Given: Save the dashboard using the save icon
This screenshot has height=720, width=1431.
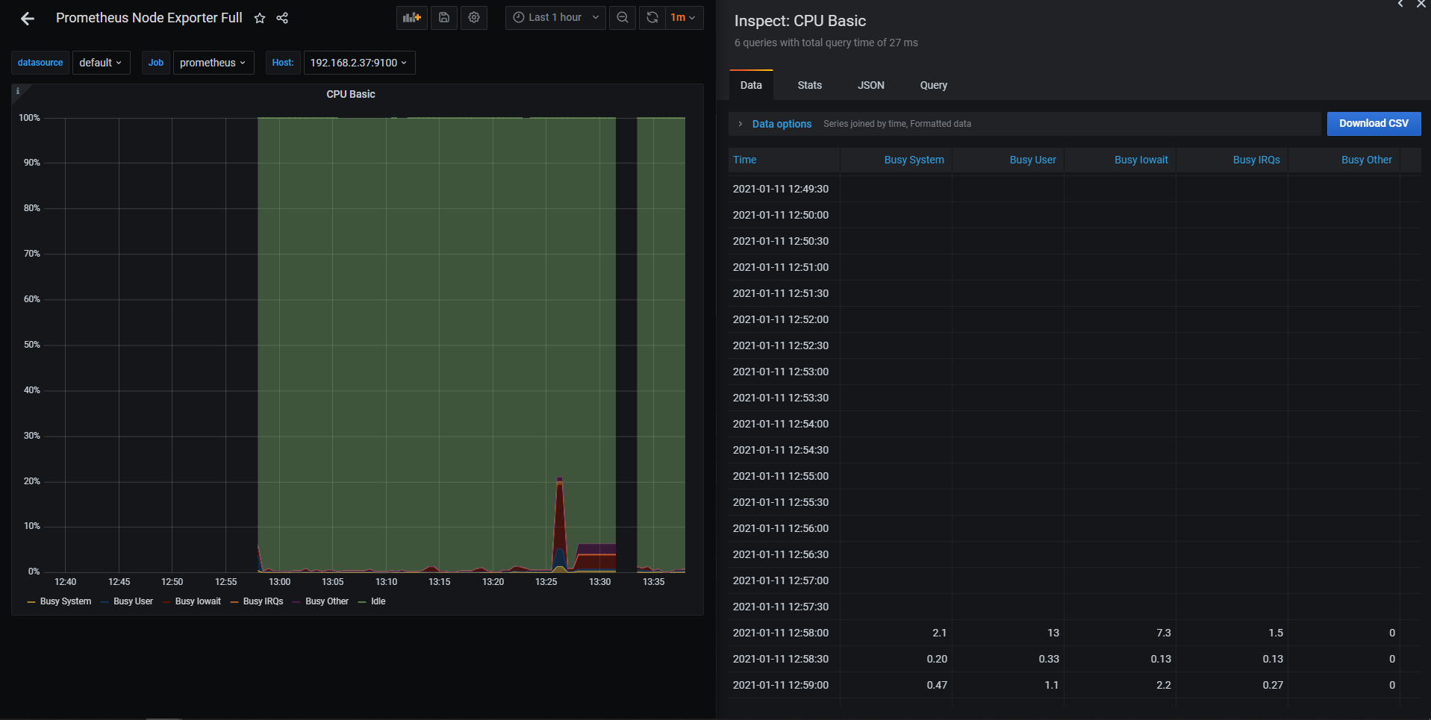Looking at the screenshot, I should click(444, 17).
